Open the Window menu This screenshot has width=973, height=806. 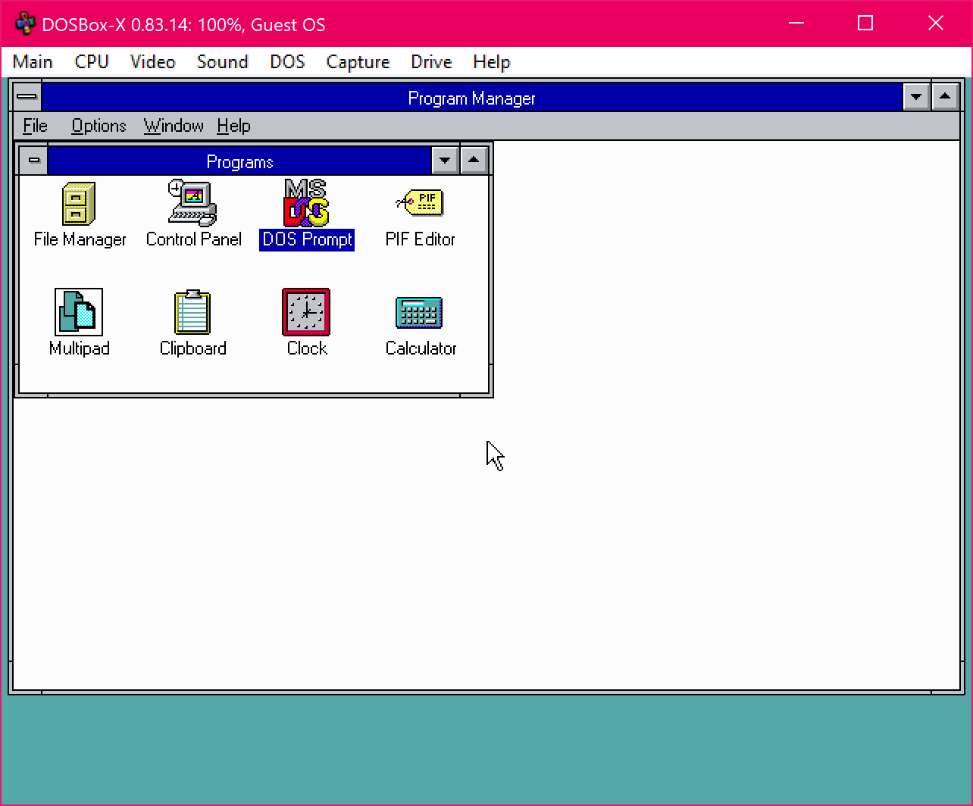(174, 126)
